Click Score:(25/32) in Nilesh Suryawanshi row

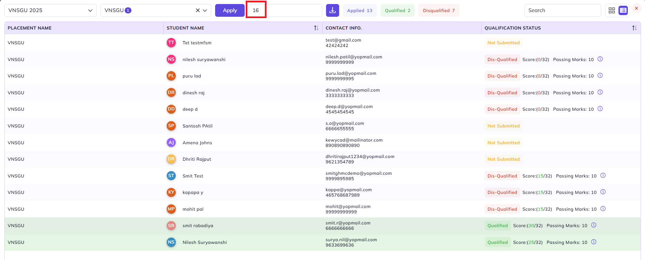coord(528,242)
